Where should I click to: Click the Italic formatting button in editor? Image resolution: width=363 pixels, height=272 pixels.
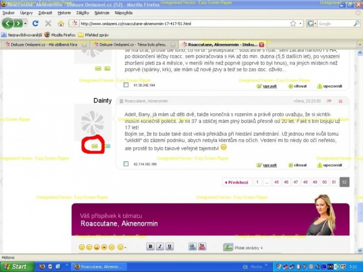tap(160, 247)
